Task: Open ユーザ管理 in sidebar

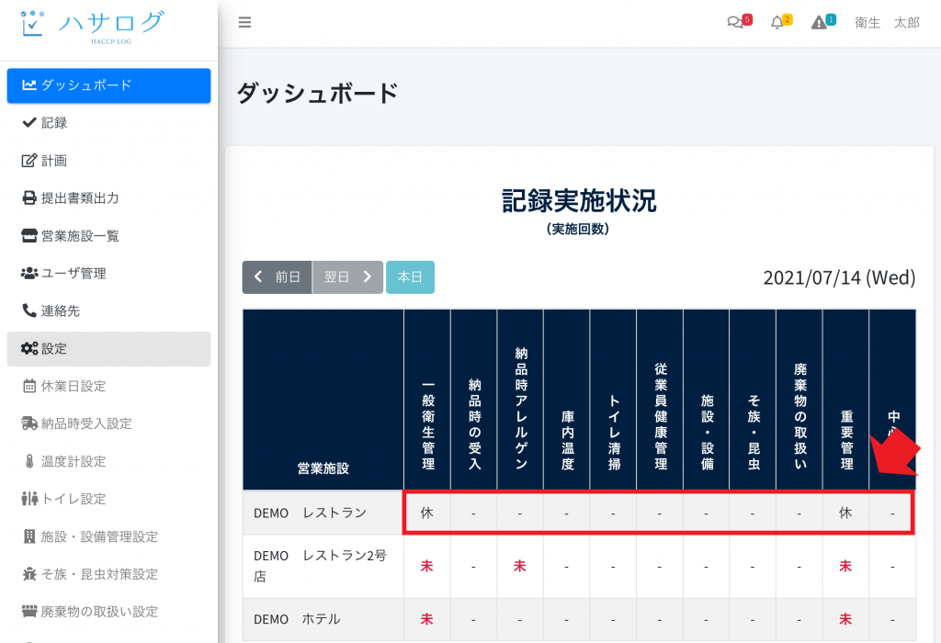Action: coord(74,274)
